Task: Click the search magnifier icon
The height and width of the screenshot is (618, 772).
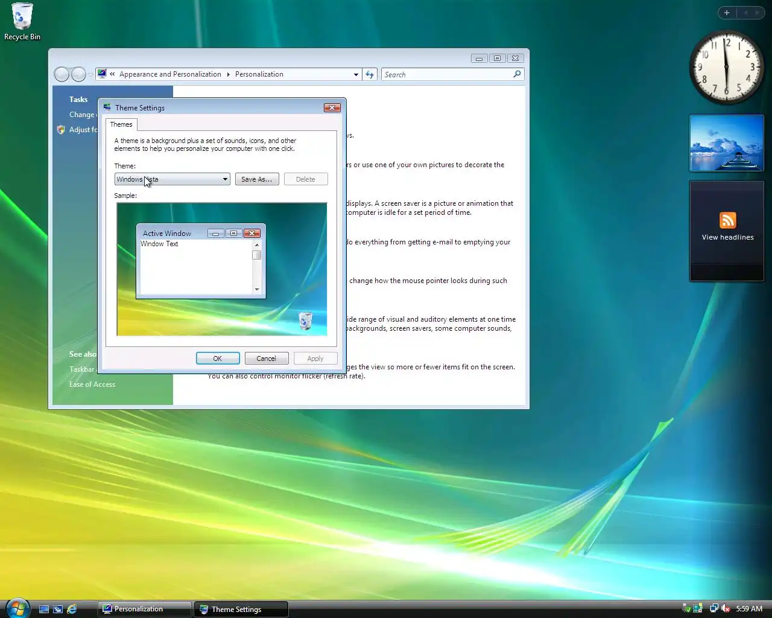Action: coord(517,74)
